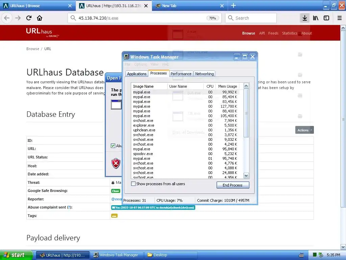Click the keyboard icon in taskbar tray

pos(301,255)
